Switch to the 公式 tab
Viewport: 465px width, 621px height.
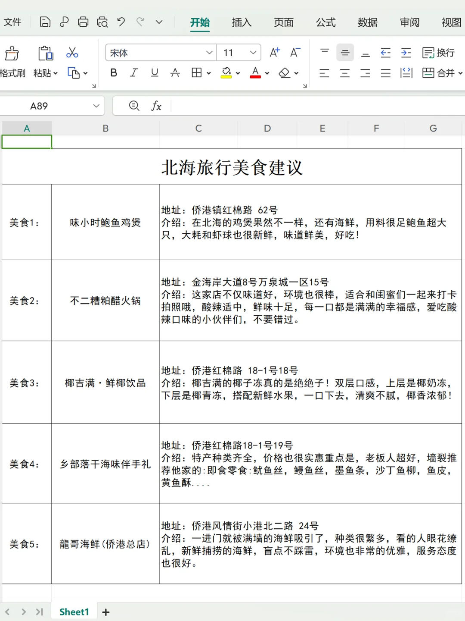(325, 22)
